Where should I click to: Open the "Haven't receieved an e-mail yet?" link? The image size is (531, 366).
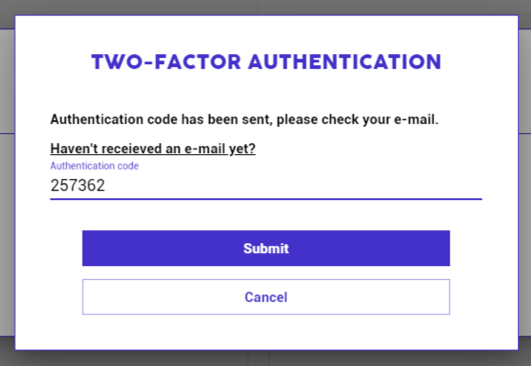tap(153, 149)
